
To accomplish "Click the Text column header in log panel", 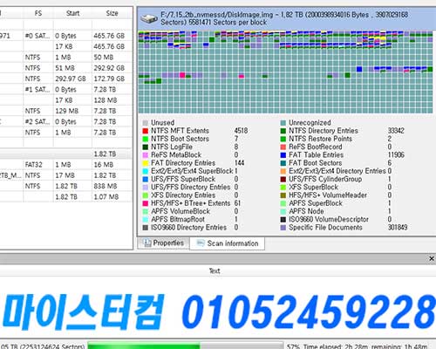I will pyautogui.click(x=215, y=271).
